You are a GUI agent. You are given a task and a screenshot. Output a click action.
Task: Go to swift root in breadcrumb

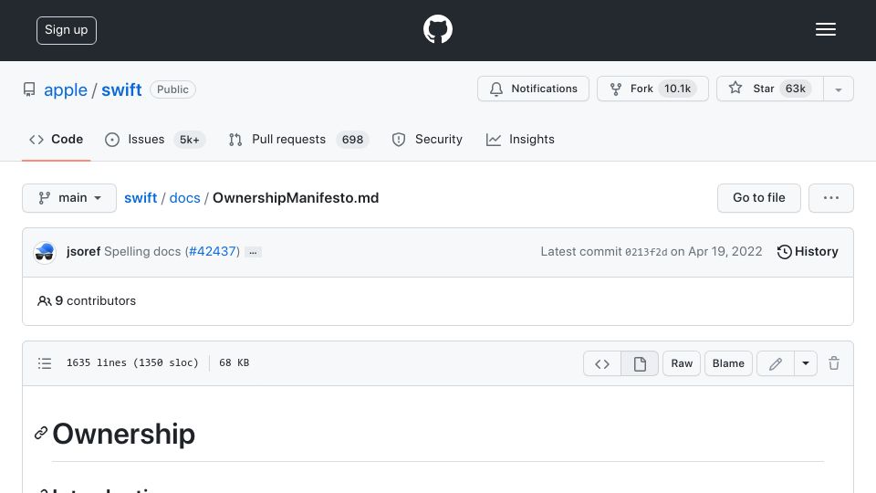click(141, 198)
